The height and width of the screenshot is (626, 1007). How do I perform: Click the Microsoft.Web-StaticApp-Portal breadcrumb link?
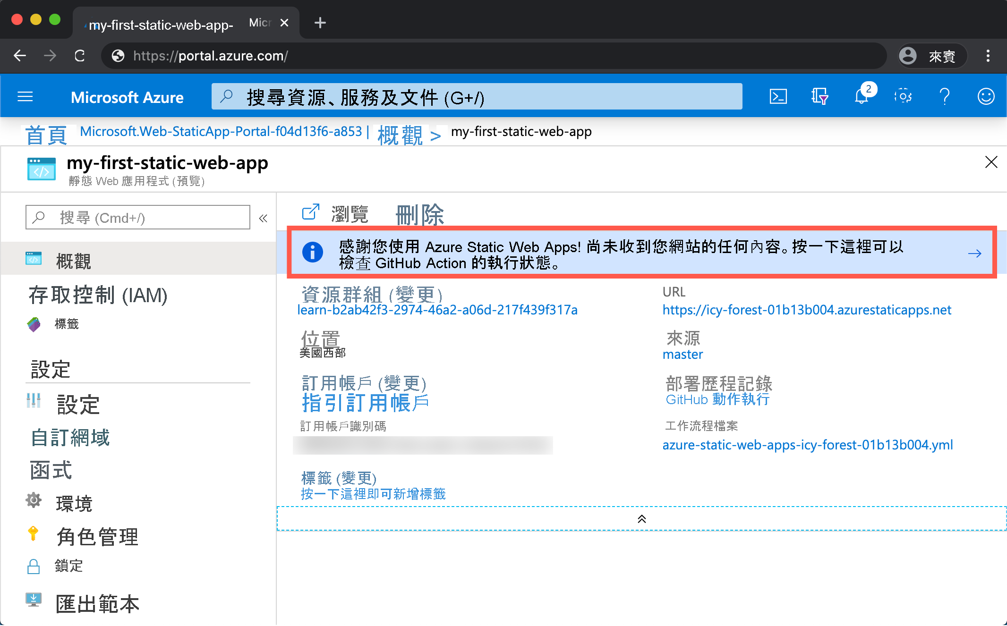tap(221, 131)
